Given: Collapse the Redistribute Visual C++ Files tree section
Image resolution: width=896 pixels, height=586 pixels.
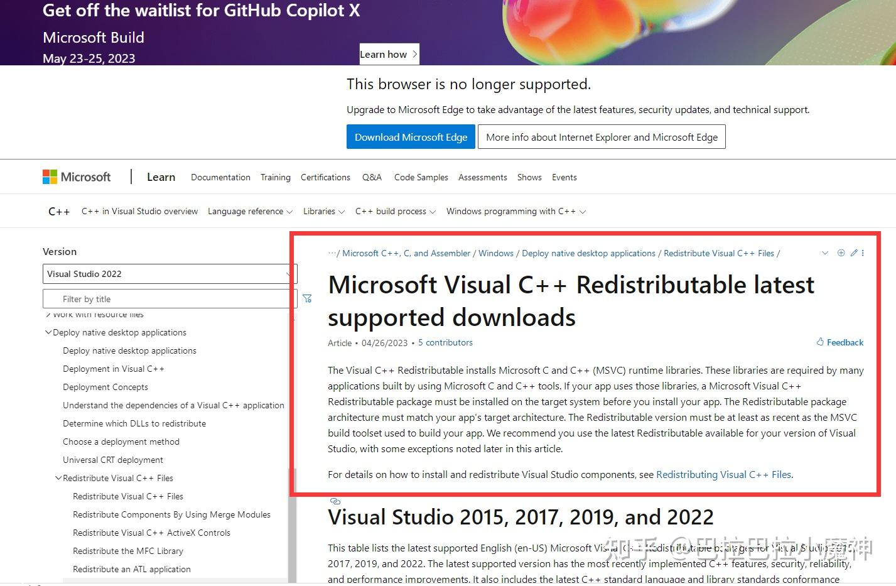Looking at the screenshot, I should click(58, 478).
